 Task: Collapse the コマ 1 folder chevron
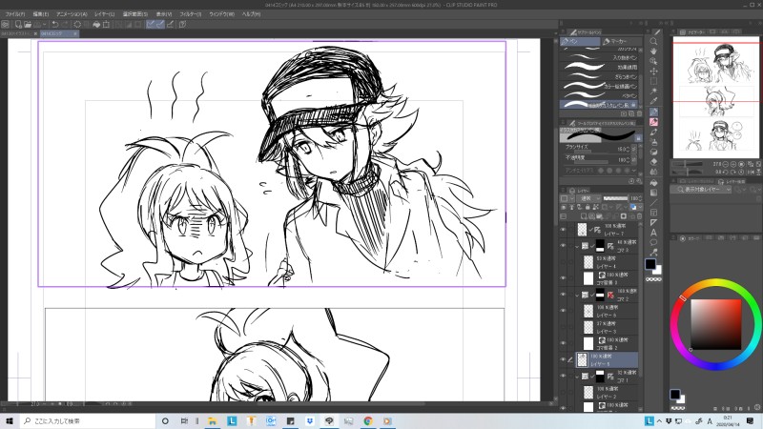tap(577, 376)
